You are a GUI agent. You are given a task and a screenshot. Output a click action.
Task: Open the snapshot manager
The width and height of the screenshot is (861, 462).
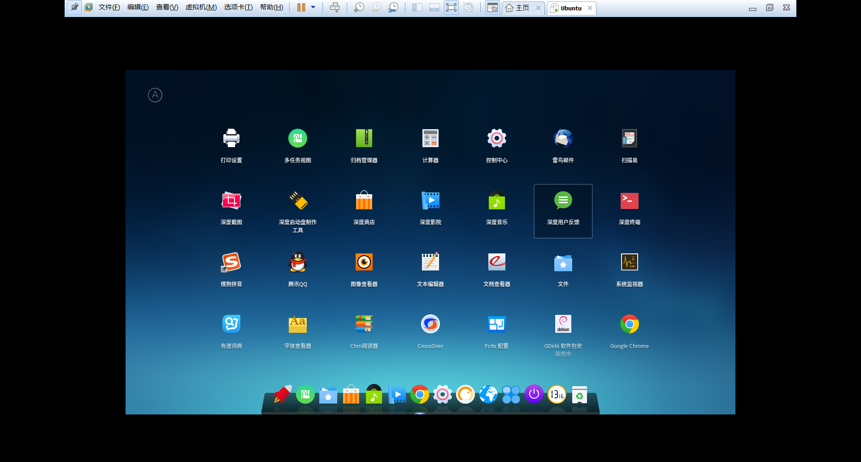pyautogui.click(x=393, y=7)
